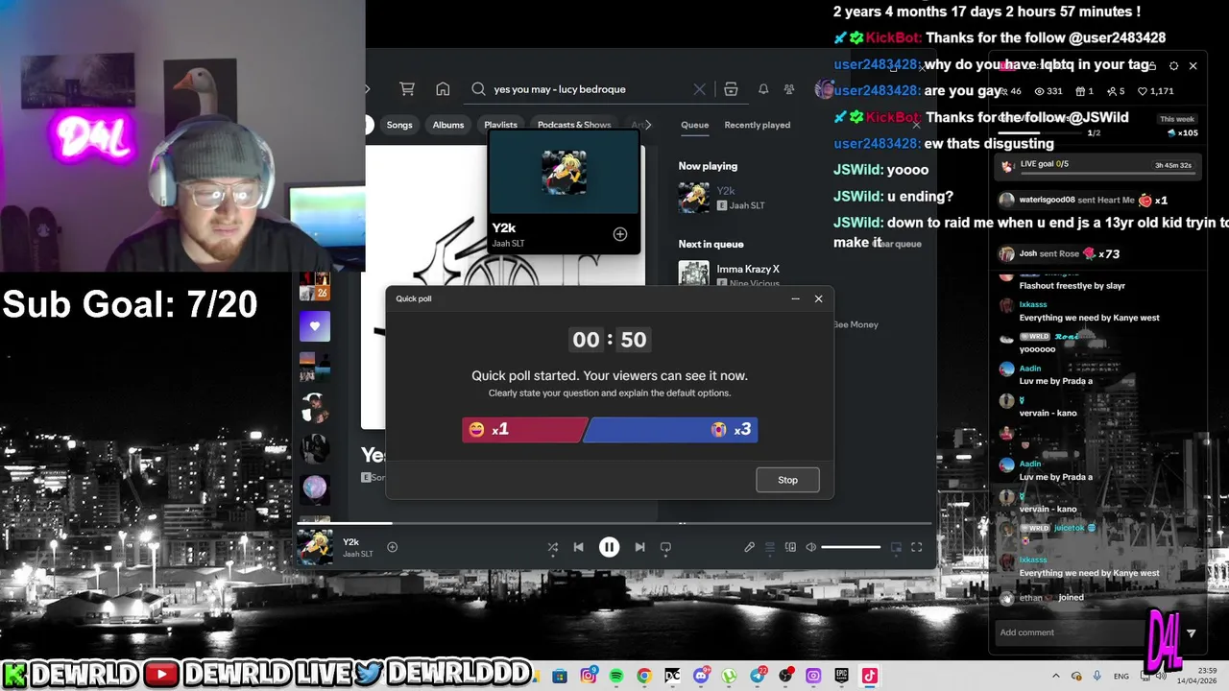Open the TikTok Live panel settings gear
Screen dimensions: 1229x691
[x=1173, y=66]
